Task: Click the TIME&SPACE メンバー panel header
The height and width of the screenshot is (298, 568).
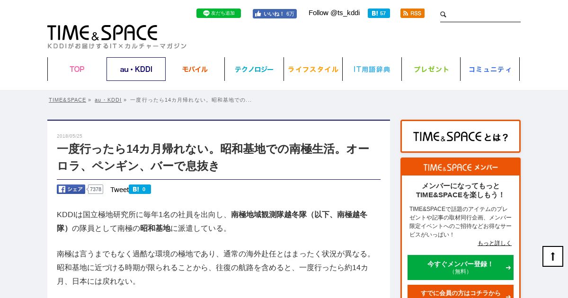Action: pyautogui.click(x=461, y=167)
